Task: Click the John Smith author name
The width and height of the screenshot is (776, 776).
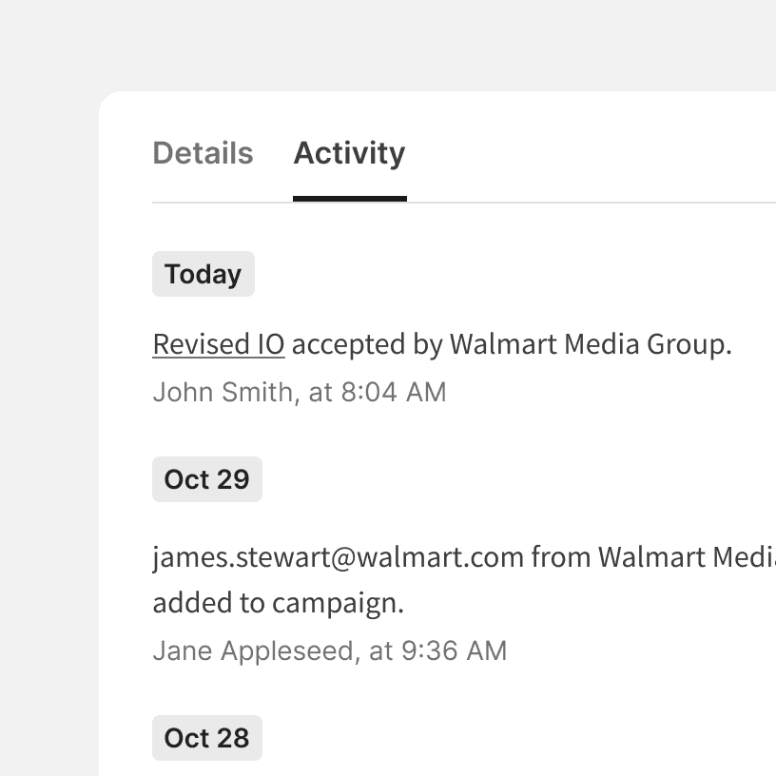Action: (222, 392)
